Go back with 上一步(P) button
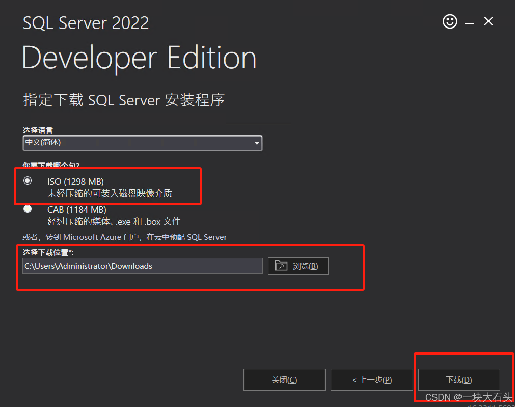 (x=372, y=379)
